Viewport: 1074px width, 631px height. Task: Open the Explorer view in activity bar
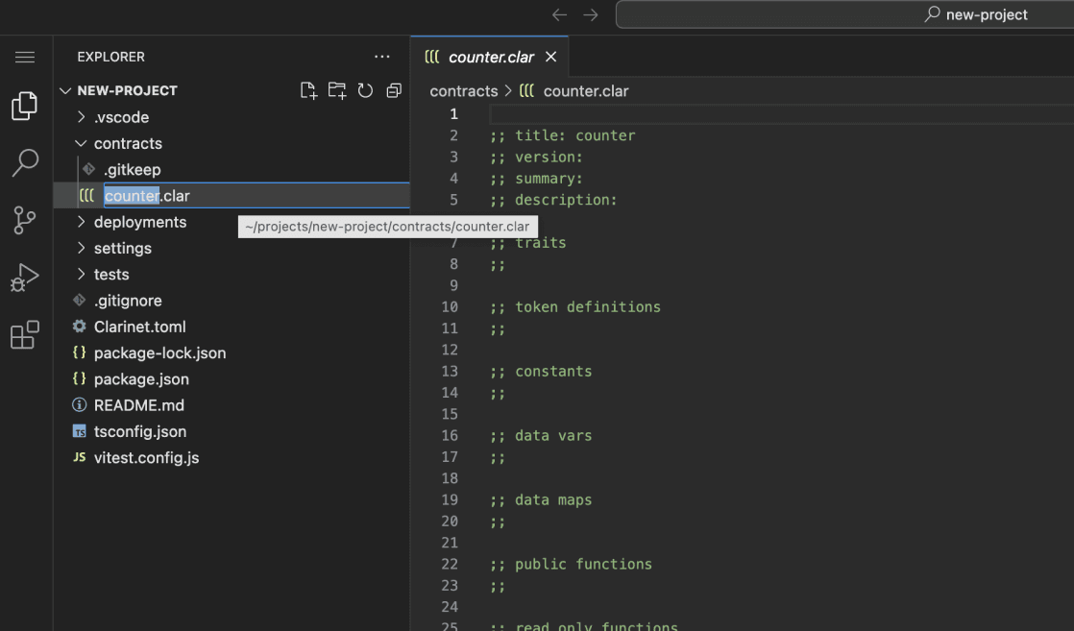25,106
